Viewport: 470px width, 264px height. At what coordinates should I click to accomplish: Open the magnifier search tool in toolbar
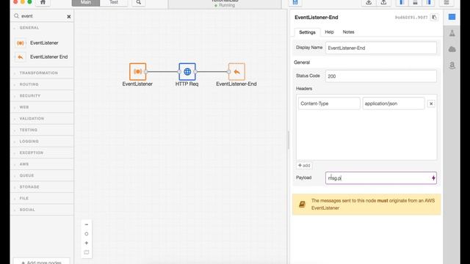[139, 2]
